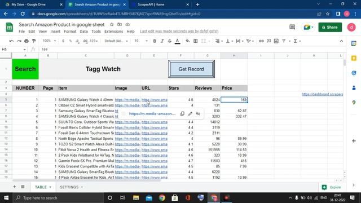Open the fill color picker
Screen dimensions: 361x203
tap(188, 41)
